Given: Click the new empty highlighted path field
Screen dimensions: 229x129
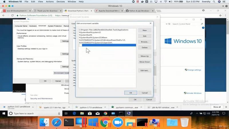Looking at the screenshot, I should [107, 45].
